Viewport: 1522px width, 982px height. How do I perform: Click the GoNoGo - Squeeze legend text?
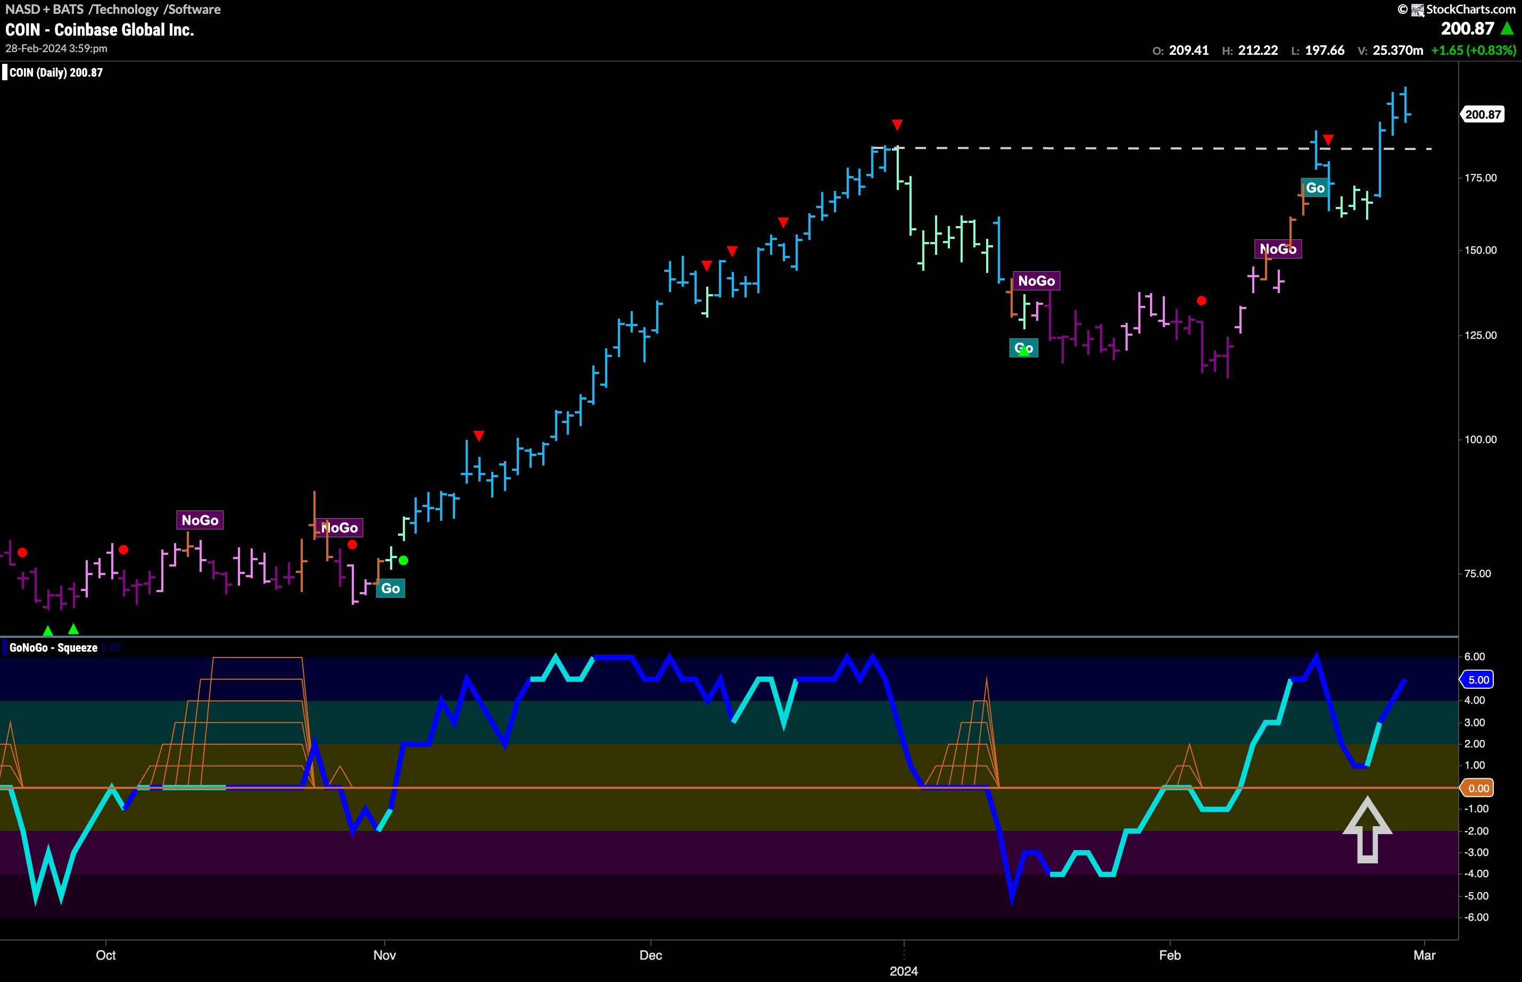pos(54,648)
